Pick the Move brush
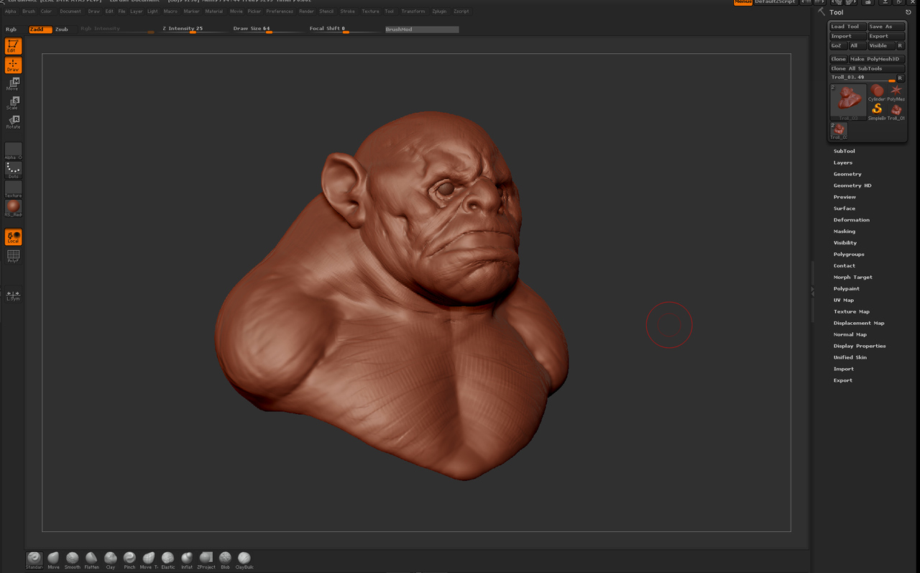 point(53,559)
